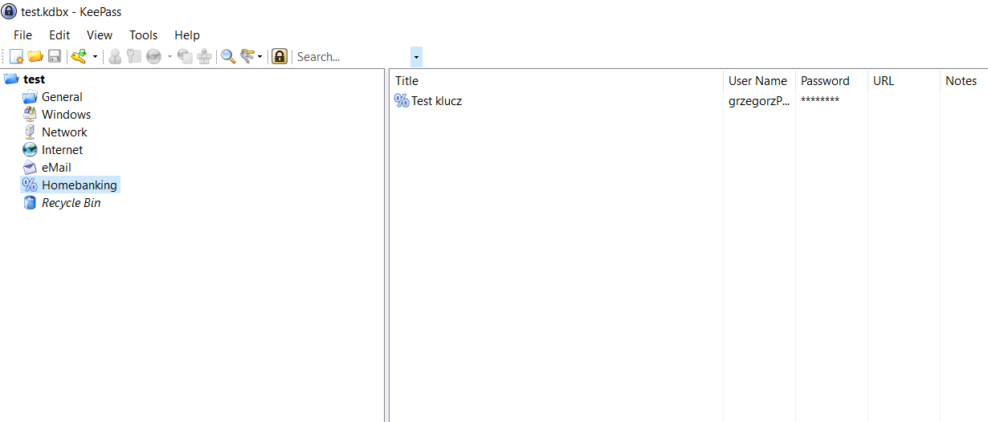This screenshot has width=988, height=422.
Task: Select the Homebanking group
Action: [x=80, y=185]
